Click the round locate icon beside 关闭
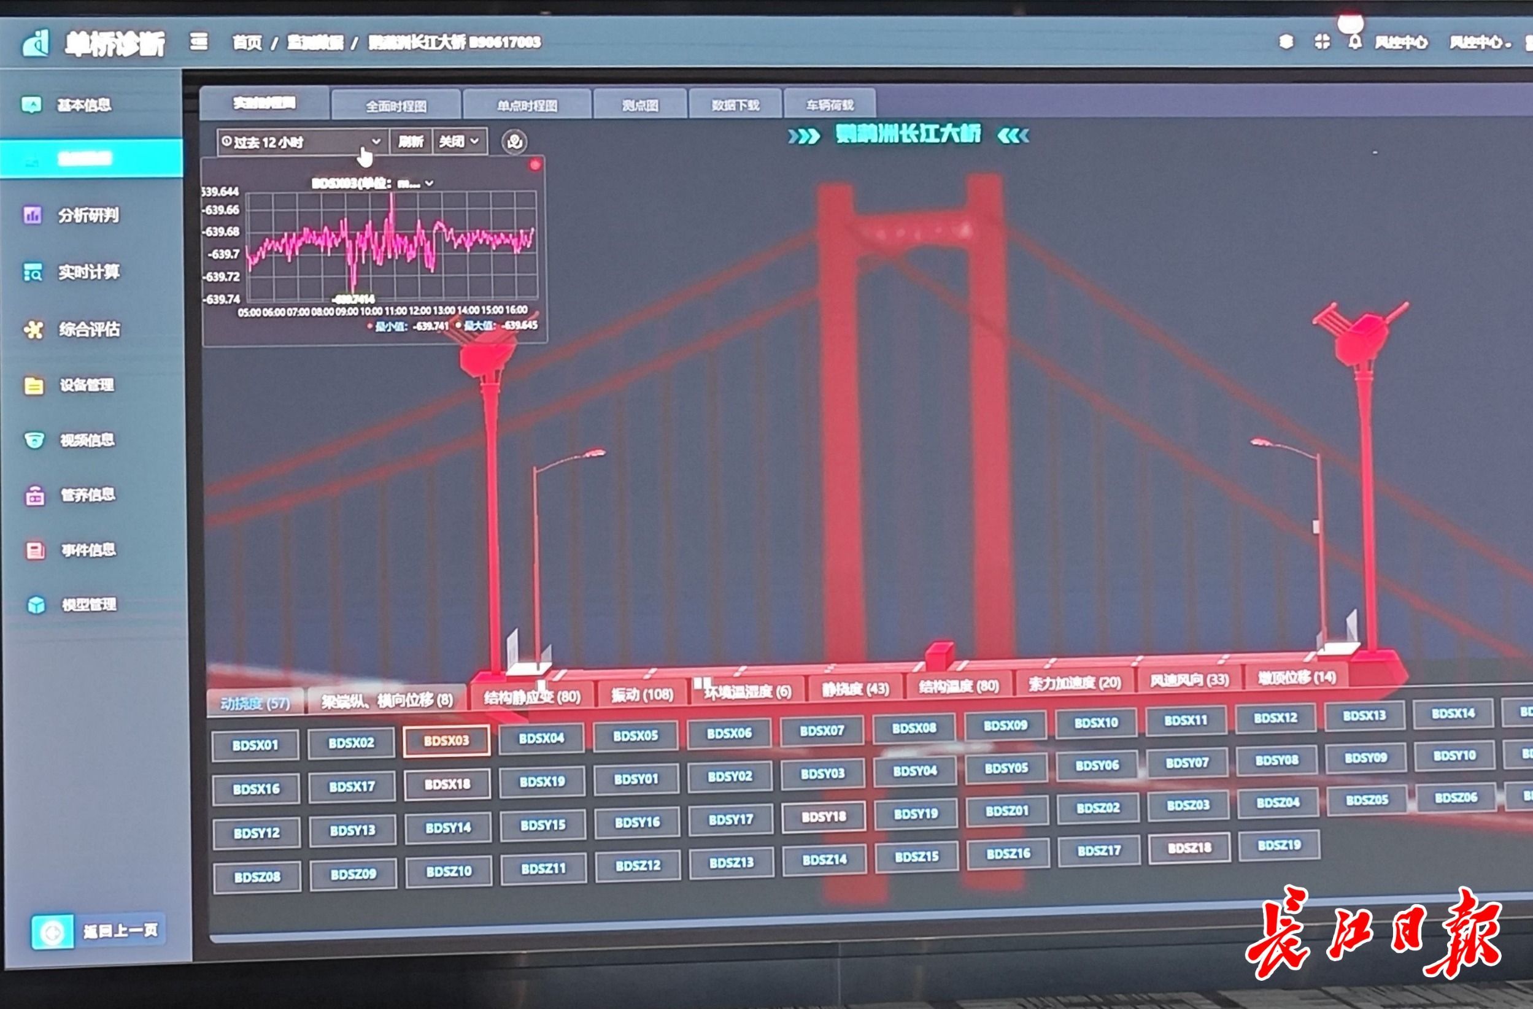Screen dimensions: 1533x1009 [514, 142]
